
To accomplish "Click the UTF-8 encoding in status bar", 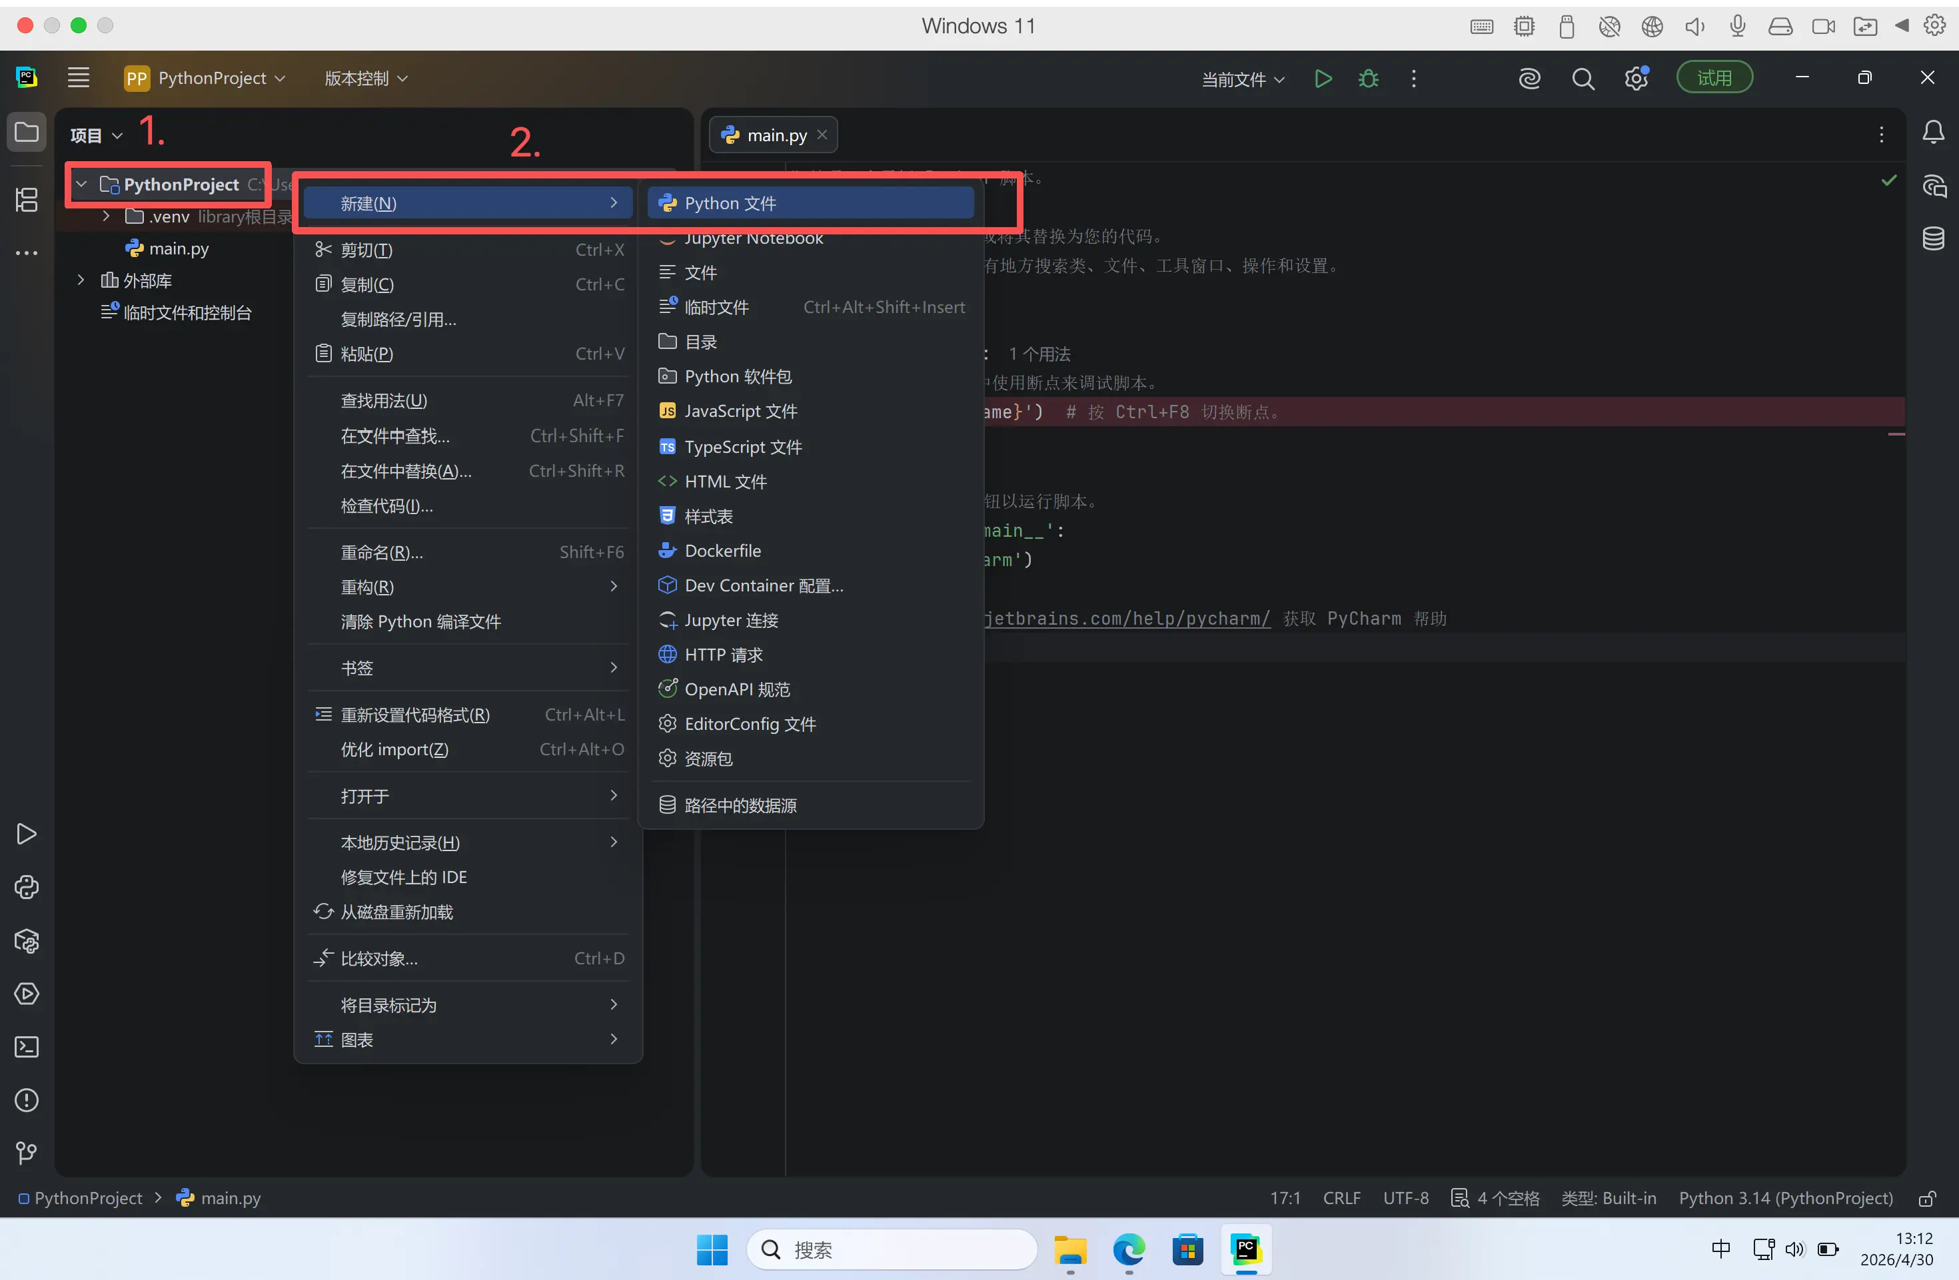I will (x=1405, y=1199).
